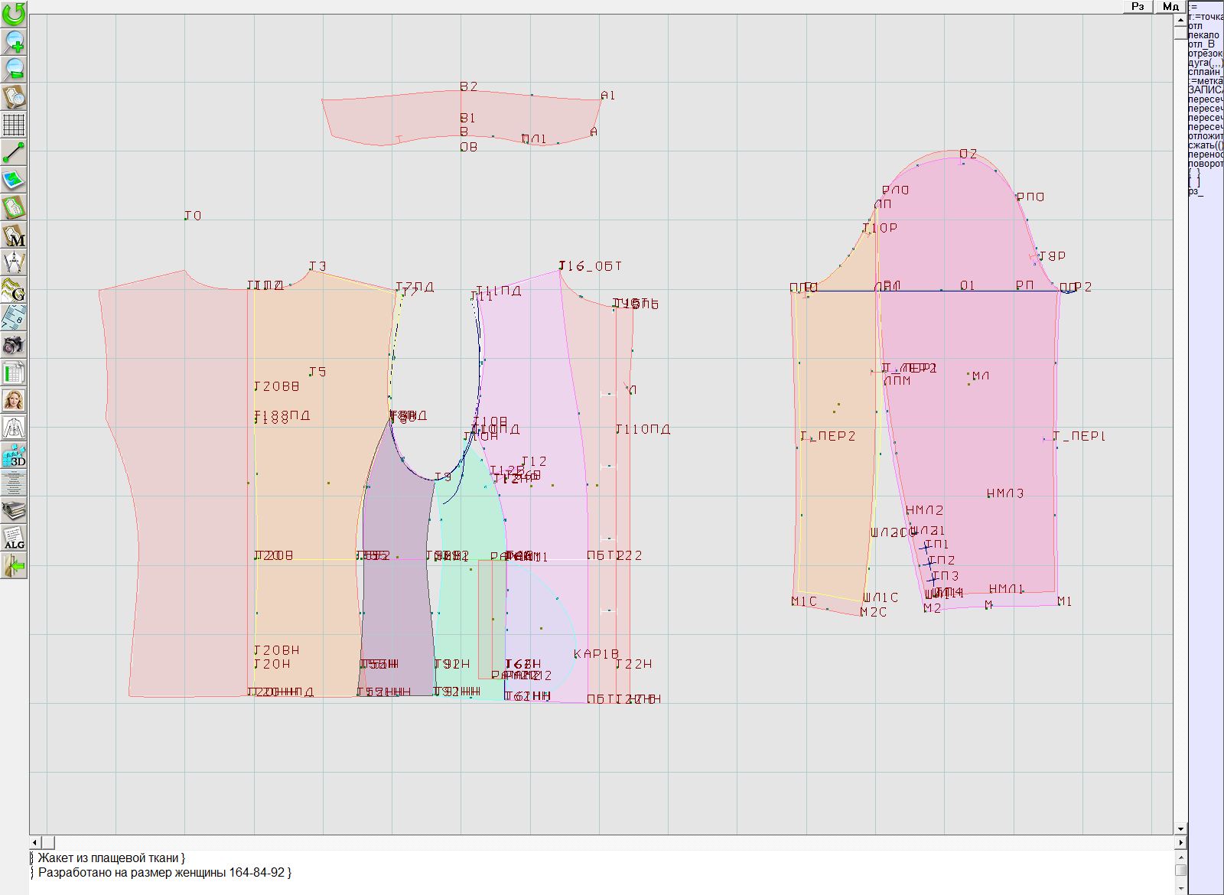1224x895 pixels.
Task: Open the pattern with M icon
Action: click(14, 236)
